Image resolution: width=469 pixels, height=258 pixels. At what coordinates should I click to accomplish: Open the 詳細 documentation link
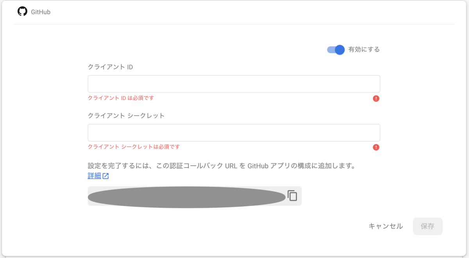click(94, 176)
